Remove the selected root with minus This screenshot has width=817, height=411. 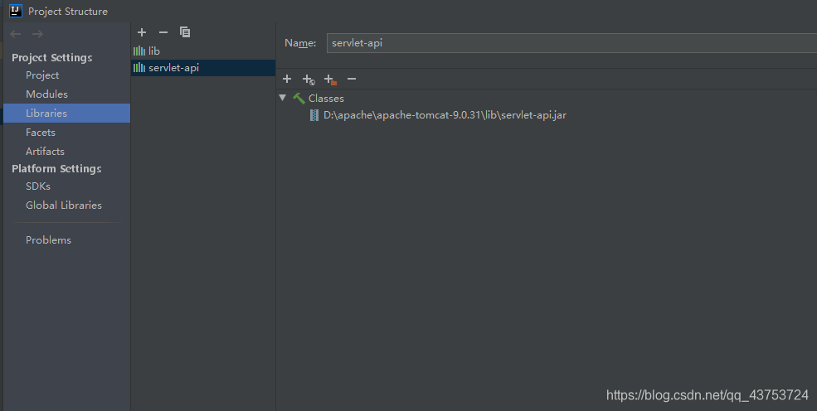coord(352,79)
